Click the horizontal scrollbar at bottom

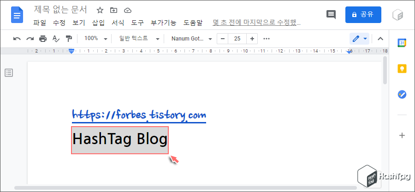(185, 188)
